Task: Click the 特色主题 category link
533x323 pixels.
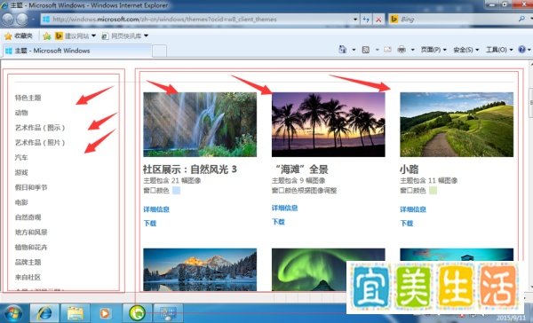Action: pyautogui.click(x=28, y=98)
